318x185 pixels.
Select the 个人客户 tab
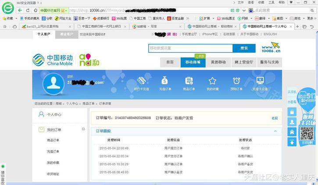click(x=43, y=34)
